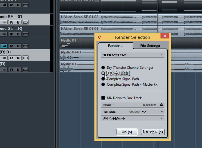Toggle Read automation on the "onic SE ...R)" track
202x148 pixels.
click(11, 34)
